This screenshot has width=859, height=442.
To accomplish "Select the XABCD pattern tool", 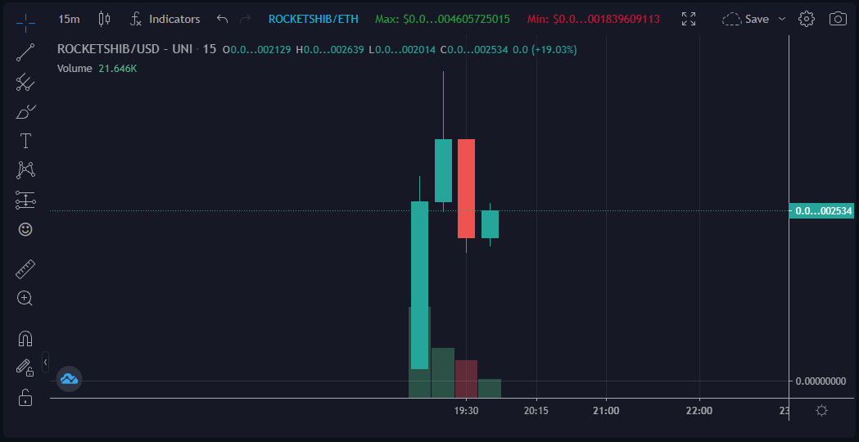I will pyautogui.click(x=25, y=170).
